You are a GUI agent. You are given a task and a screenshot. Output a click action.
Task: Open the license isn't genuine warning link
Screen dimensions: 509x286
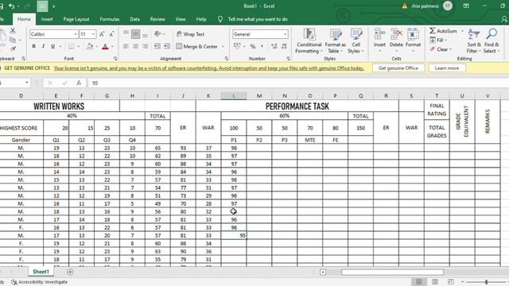click(208, 68)
